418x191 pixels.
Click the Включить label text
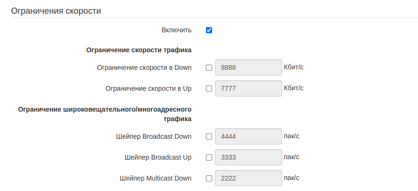(176, 30)
